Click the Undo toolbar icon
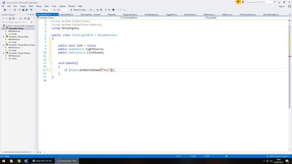The width and height of the screenshot is (292, 164). 31,10
